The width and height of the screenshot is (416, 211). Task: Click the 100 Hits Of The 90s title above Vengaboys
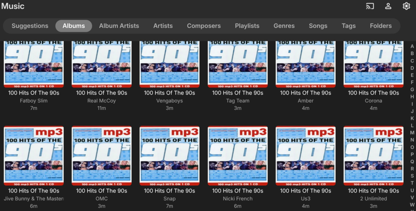(169, 93)
